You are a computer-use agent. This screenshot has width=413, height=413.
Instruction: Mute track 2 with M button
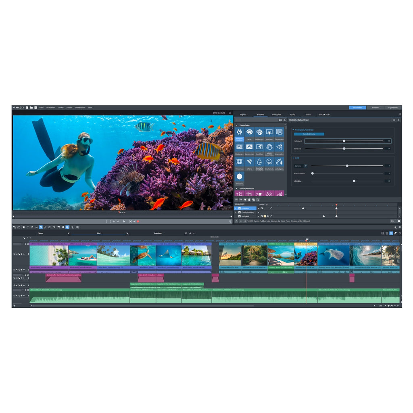pos(16,270)
